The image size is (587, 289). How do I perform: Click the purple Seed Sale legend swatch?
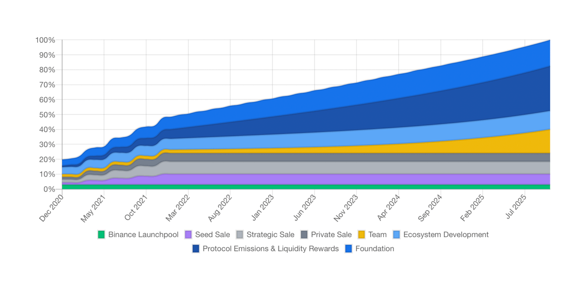(x=188, y=235)
